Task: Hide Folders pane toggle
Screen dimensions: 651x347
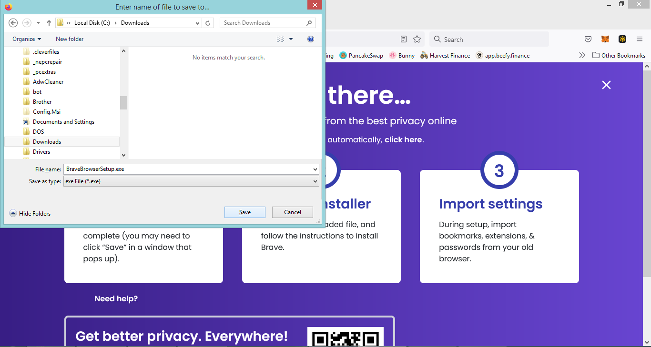Action: click(30, 214)
